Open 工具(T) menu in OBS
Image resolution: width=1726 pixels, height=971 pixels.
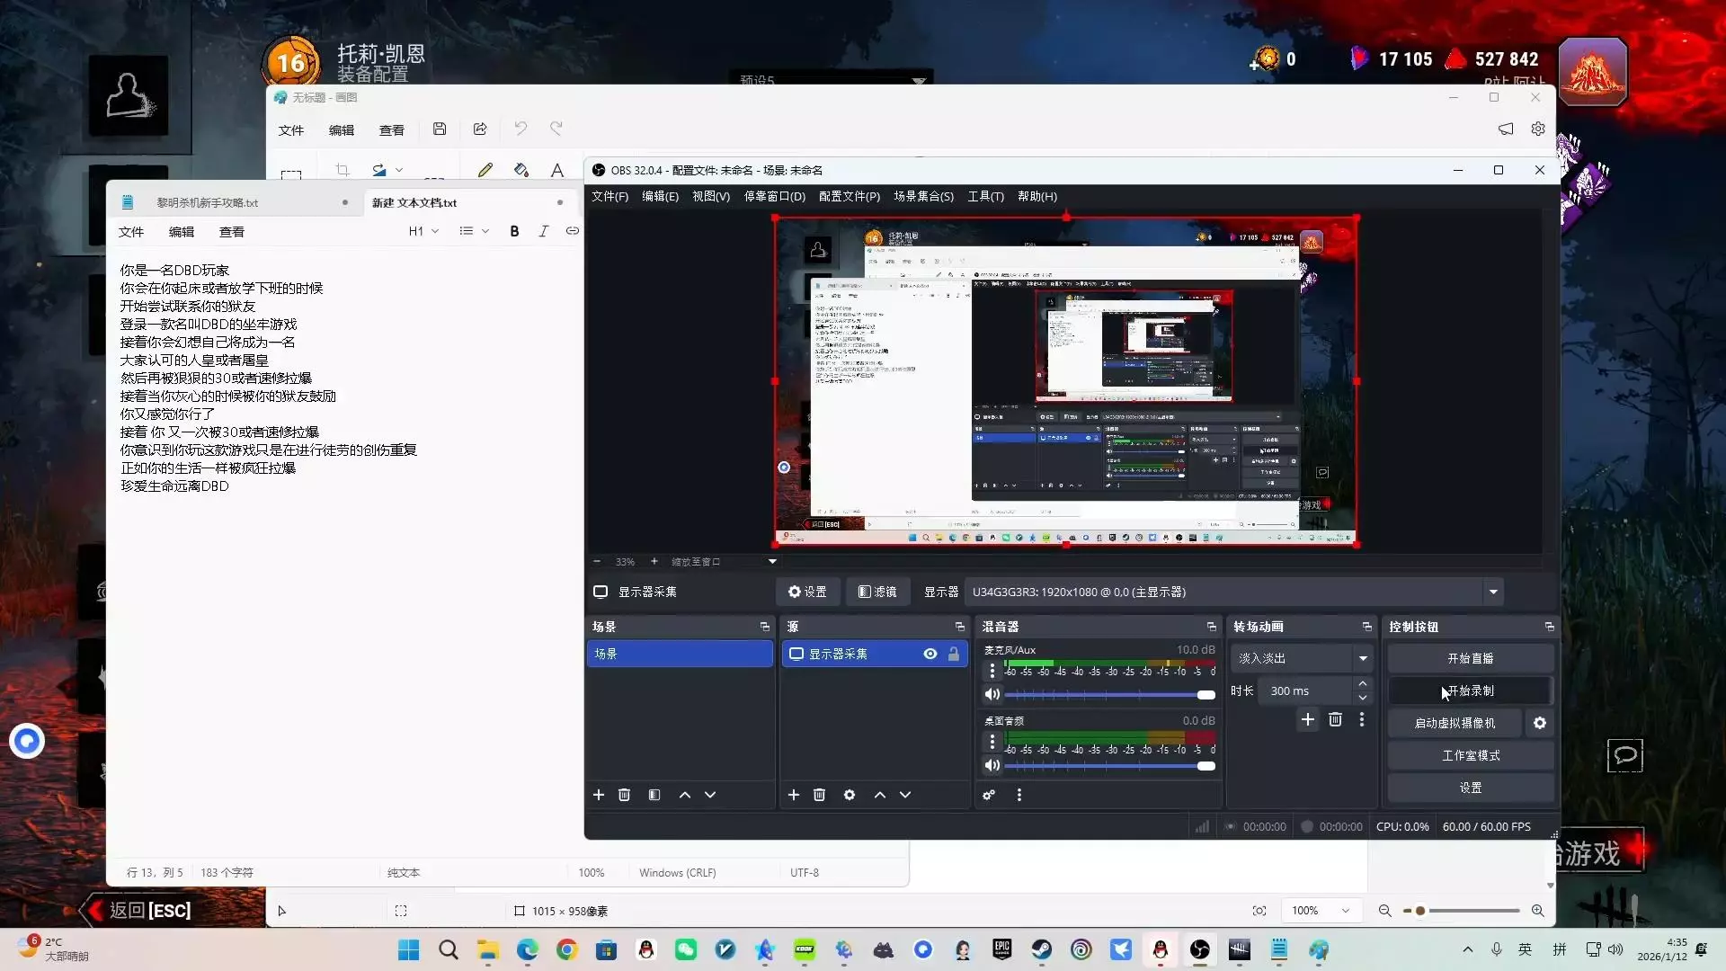985,196
